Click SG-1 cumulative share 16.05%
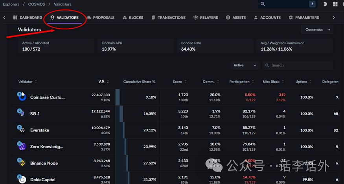Image resolution: width=344 pixels, height=184 pixels. [150, 114]
